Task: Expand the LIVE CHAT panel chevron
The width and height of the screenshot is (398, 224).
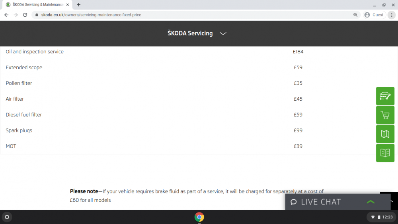Action: point(371,202)
